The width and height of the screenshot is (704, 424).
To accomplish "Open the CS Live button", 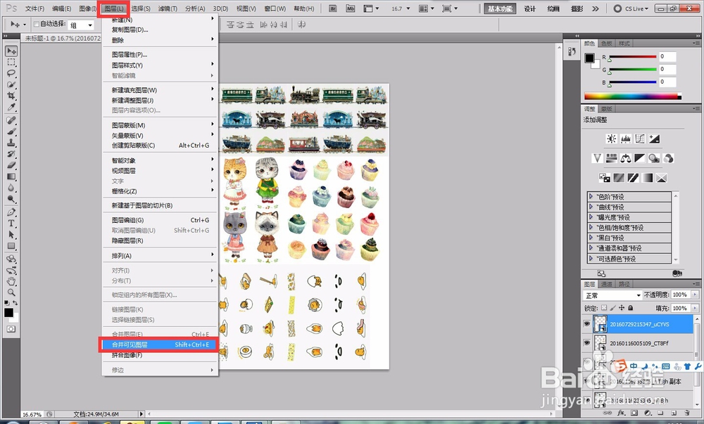I will (x=631, y=8).
